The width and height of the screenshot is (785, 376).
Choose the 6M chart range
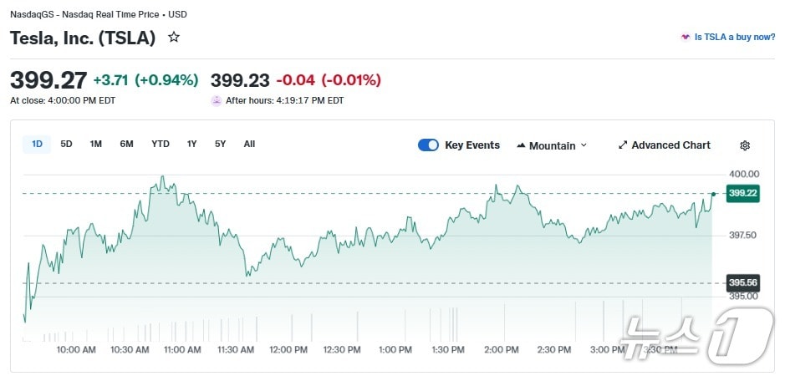[x=126, y=144]
